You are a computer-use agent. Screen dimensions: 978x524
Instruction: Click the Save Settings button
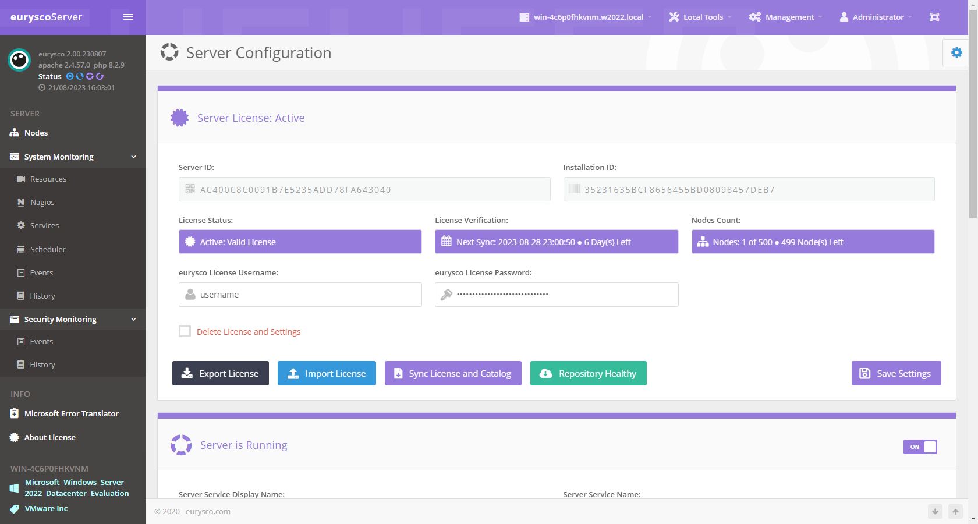click(897, 373)
